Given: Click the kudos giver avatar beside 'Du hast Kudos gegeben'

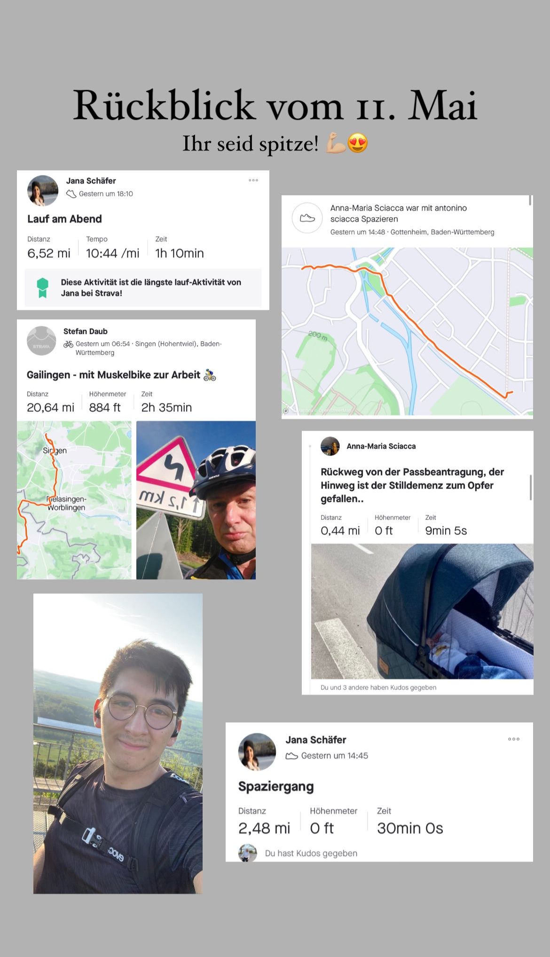Looking at the screenshot, I should point(248,853).
